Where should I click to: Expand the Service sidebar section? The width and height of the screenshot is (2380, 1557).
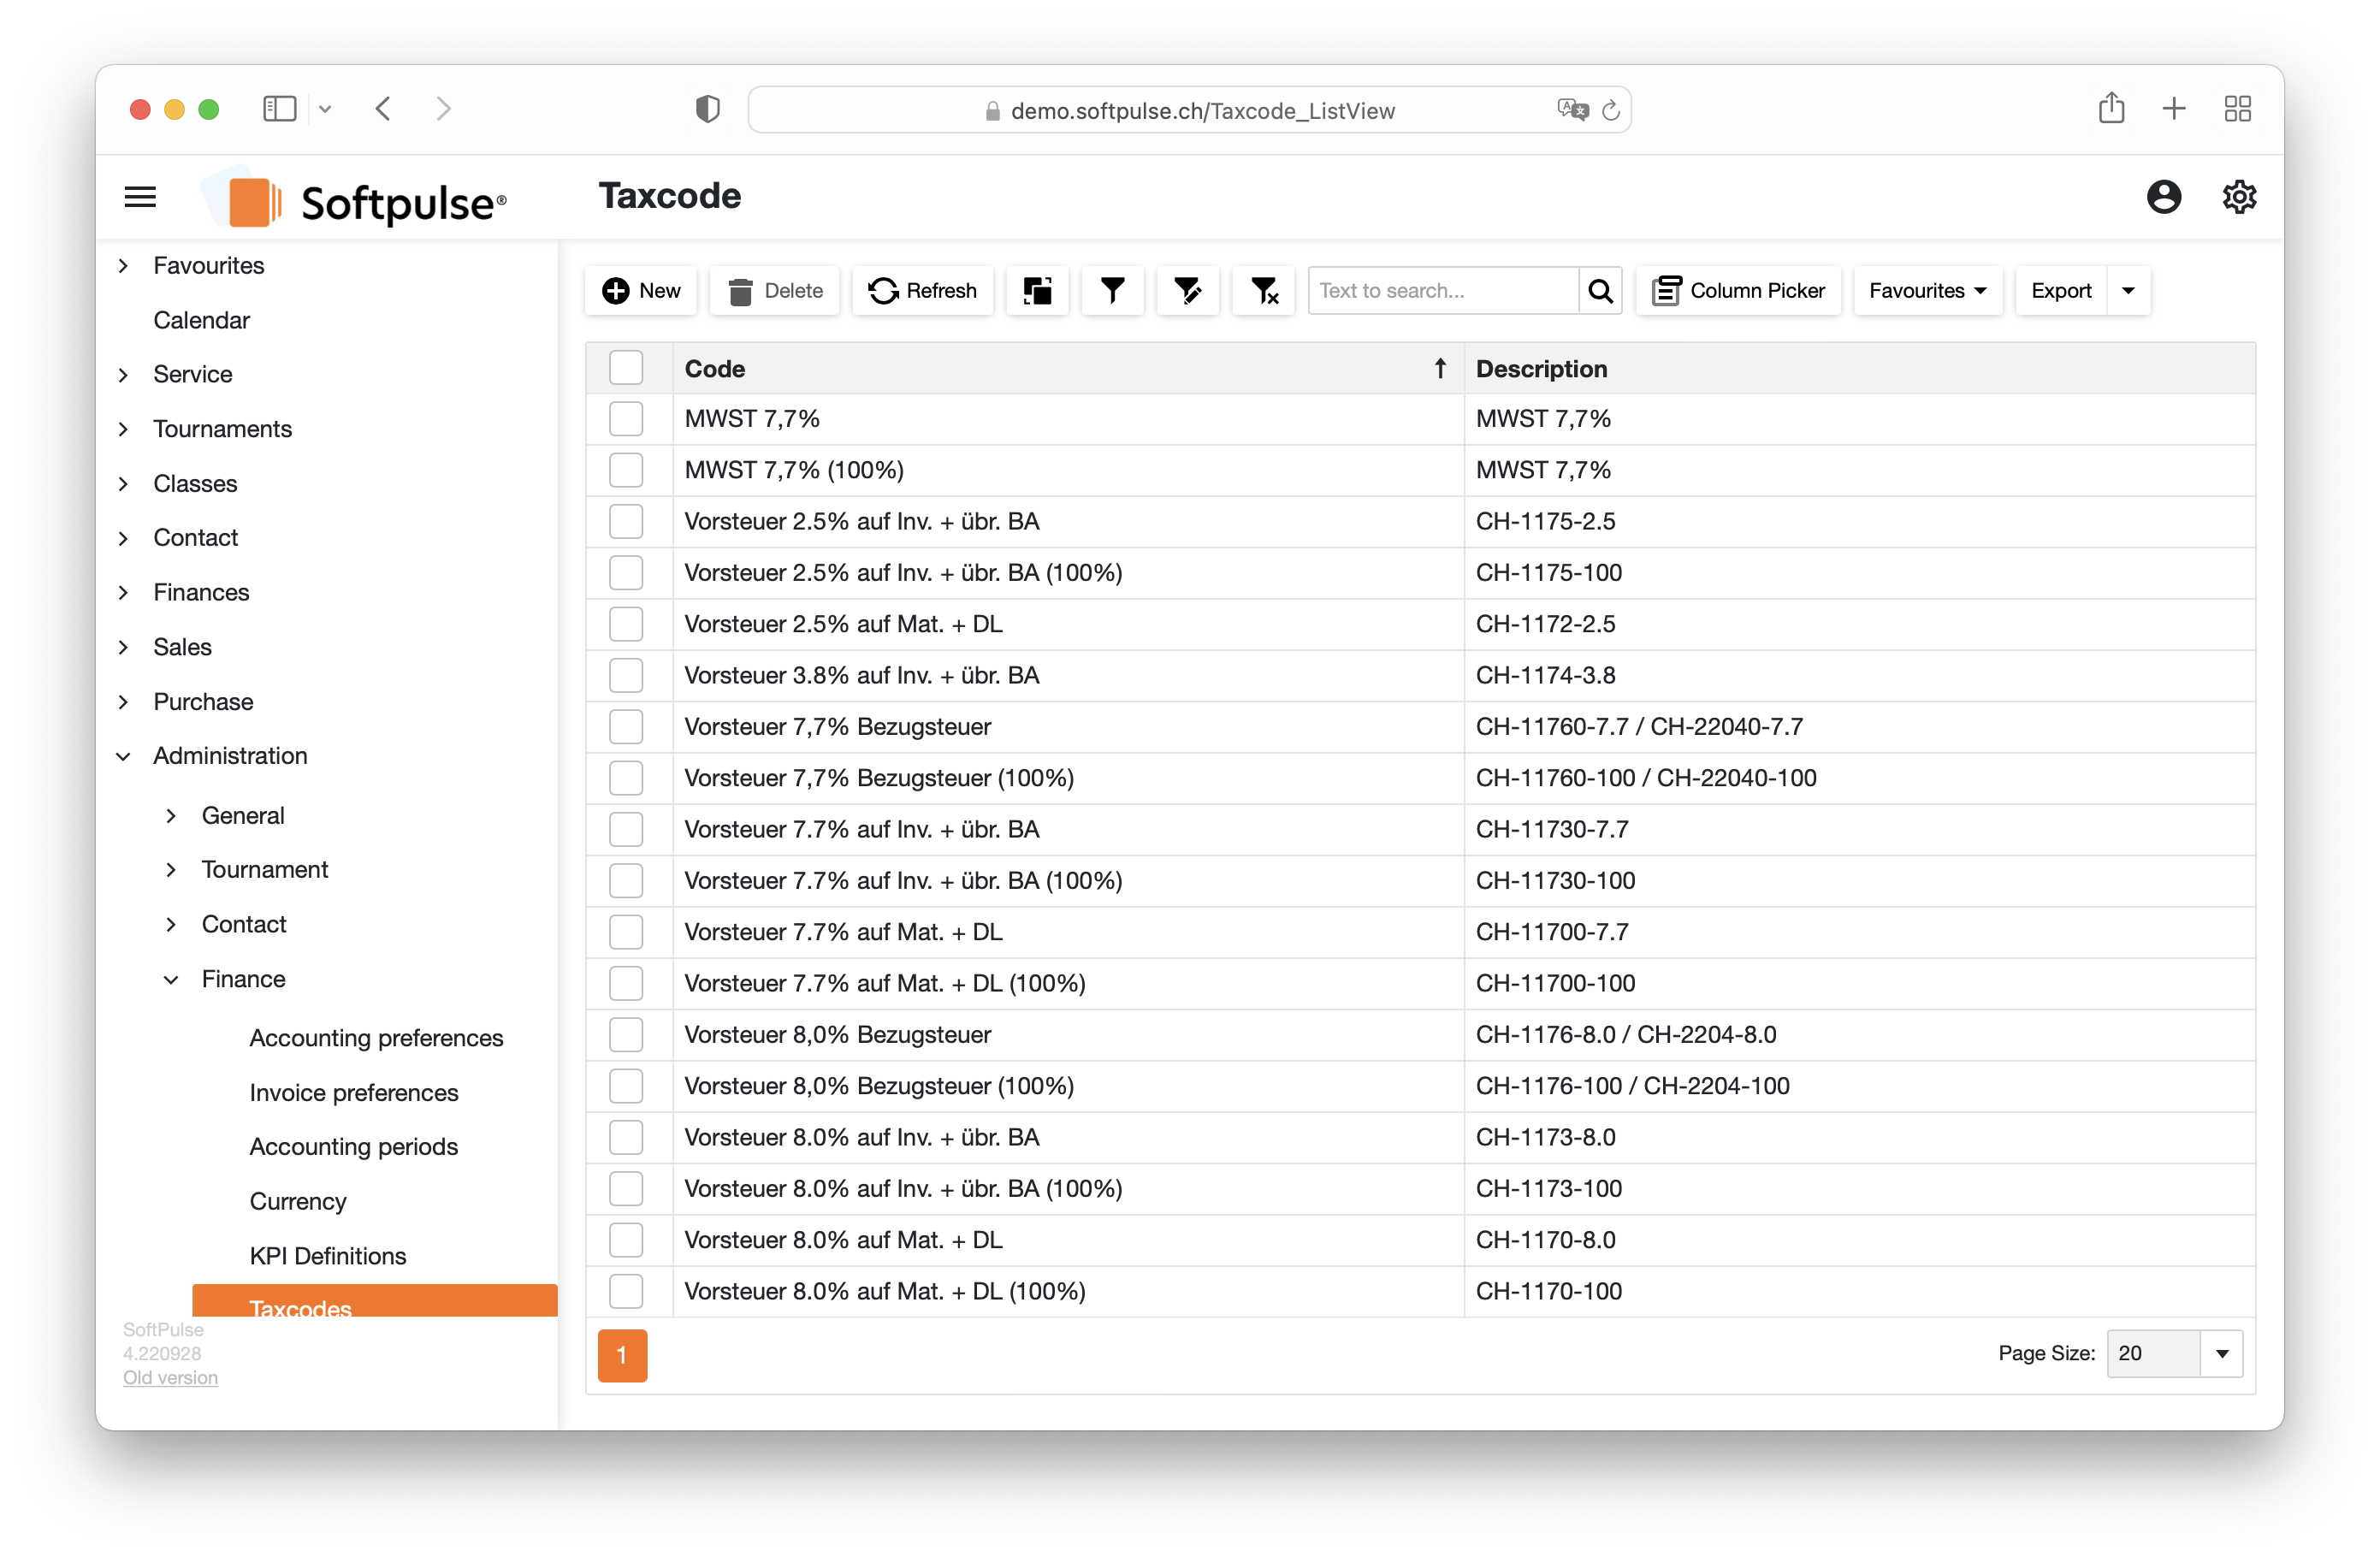tap(123, 374)
